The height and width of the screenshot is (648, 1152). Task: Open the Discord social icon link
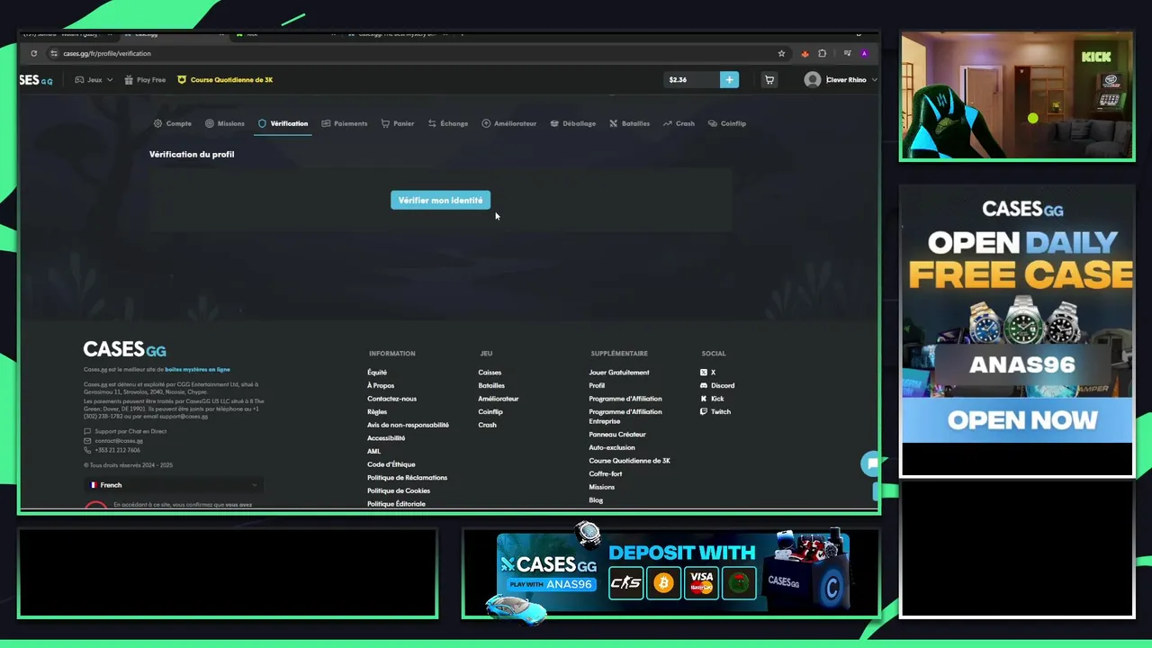pos(717,385)
